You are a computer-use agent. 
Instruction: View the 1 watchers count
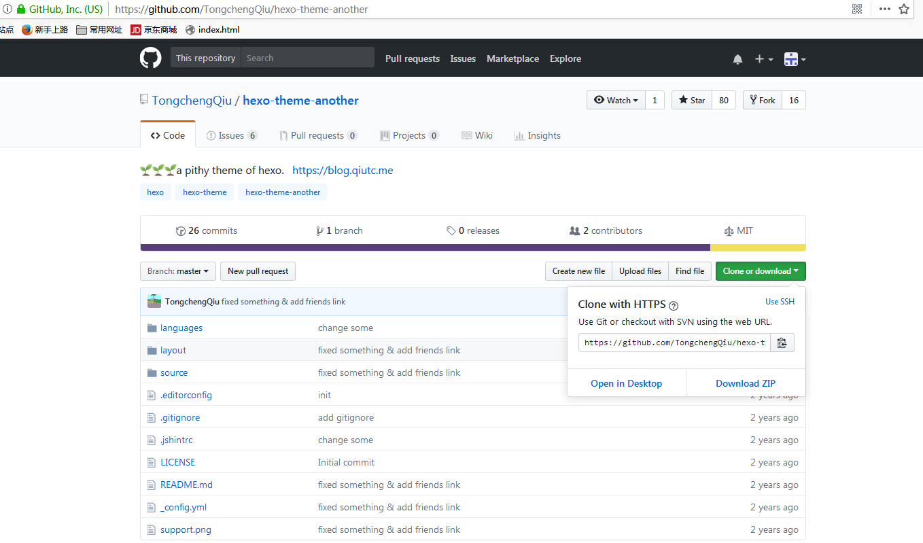point(655,100)
